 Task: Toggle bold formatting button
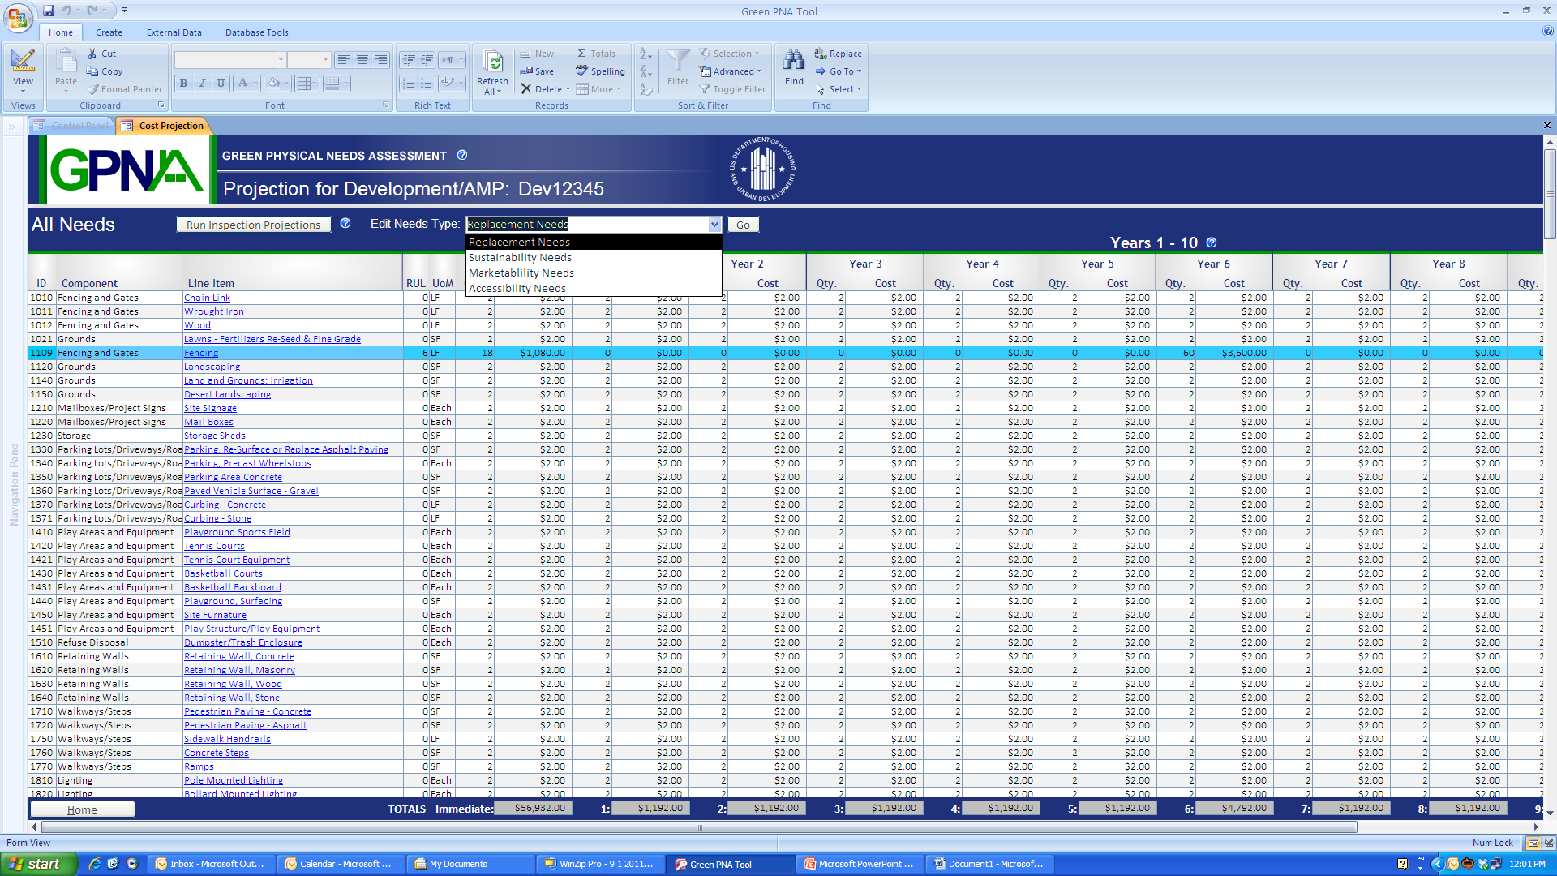(184, 84)
